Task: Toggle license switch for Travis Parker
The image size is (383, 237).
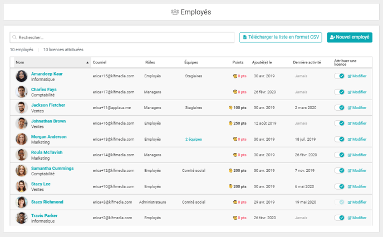Action: coord(339,218)
